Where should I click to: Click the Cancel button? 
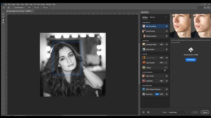[205, 112]
